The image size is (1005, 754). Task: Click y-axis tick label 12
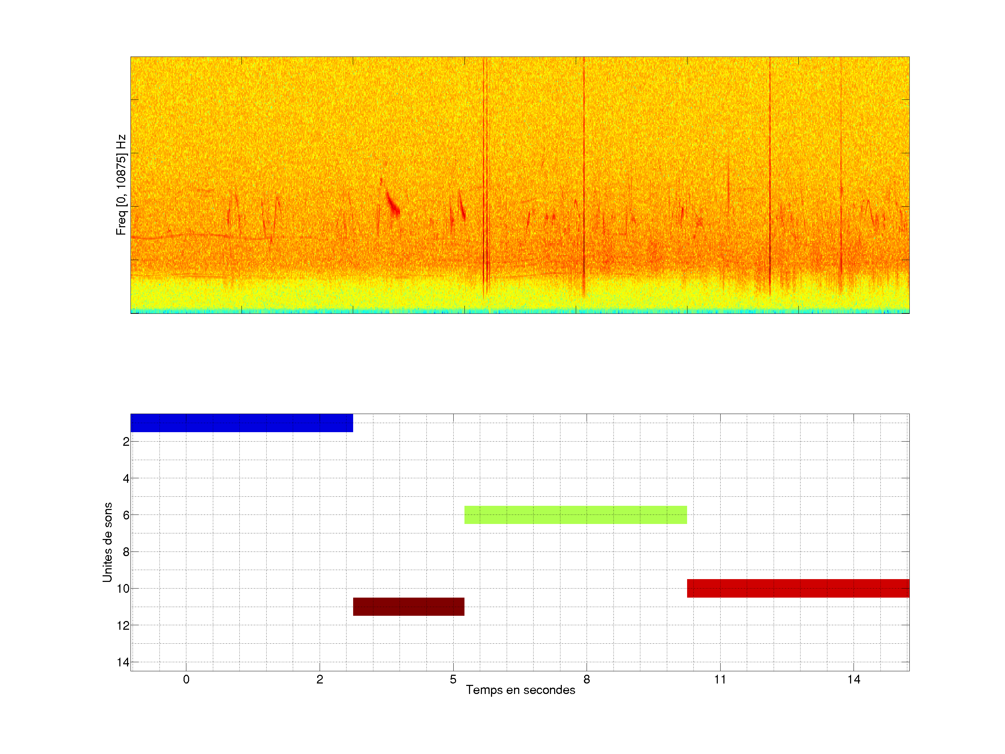(x=123, y=626)
